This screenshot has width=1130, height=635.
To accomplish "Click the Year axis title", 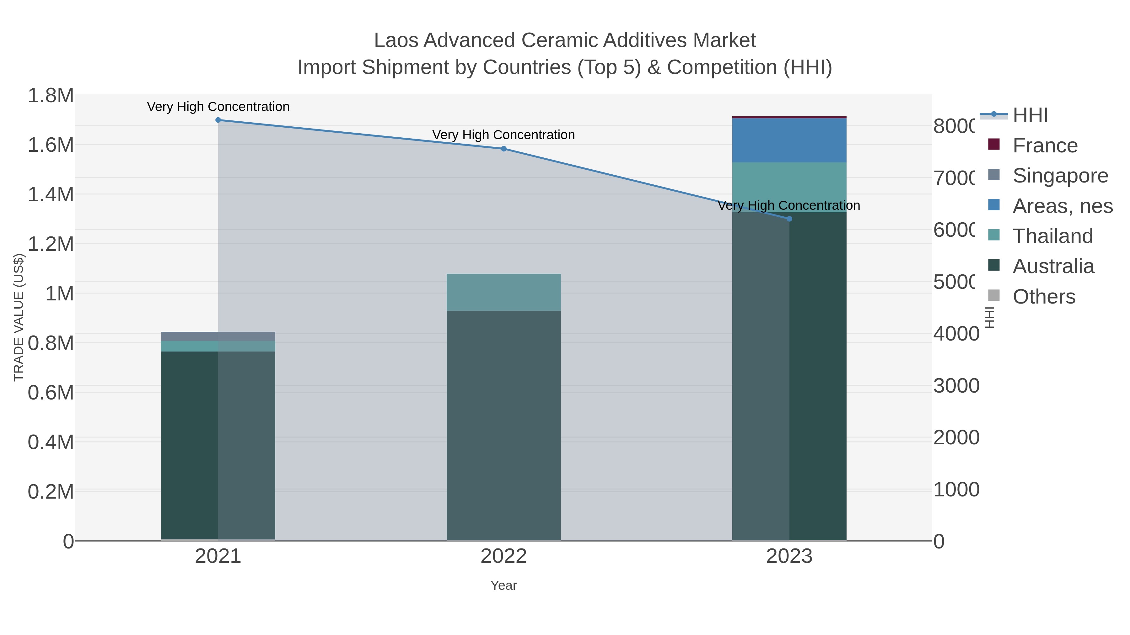I will 503,585.
